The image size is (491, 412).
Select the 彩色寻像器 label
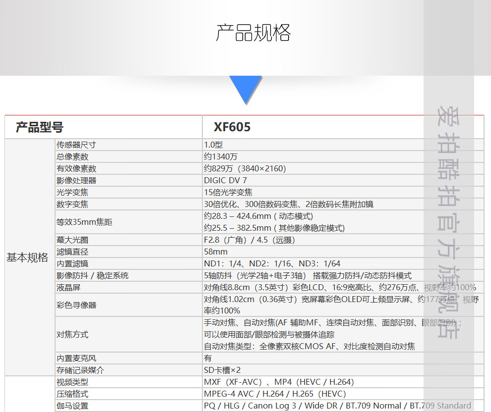click(x=76, y=305)
